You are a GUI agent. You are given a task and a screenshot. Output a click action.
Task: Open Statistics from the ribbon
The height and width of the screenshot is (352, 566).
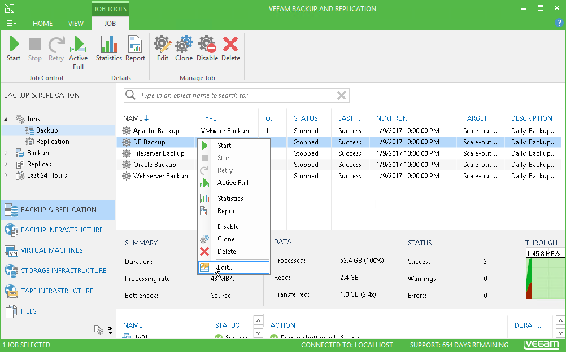pos(108,49)
